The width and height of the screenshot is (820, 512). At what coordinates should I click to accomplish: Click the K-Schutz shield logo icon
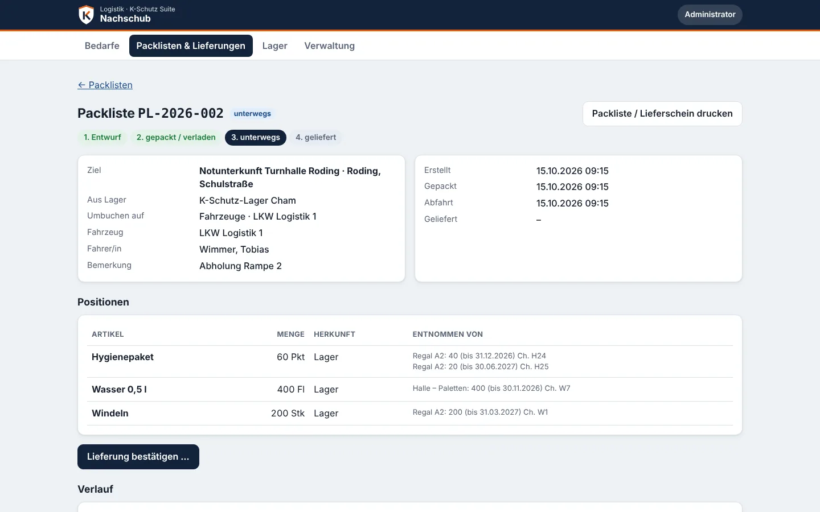[86, 15]
